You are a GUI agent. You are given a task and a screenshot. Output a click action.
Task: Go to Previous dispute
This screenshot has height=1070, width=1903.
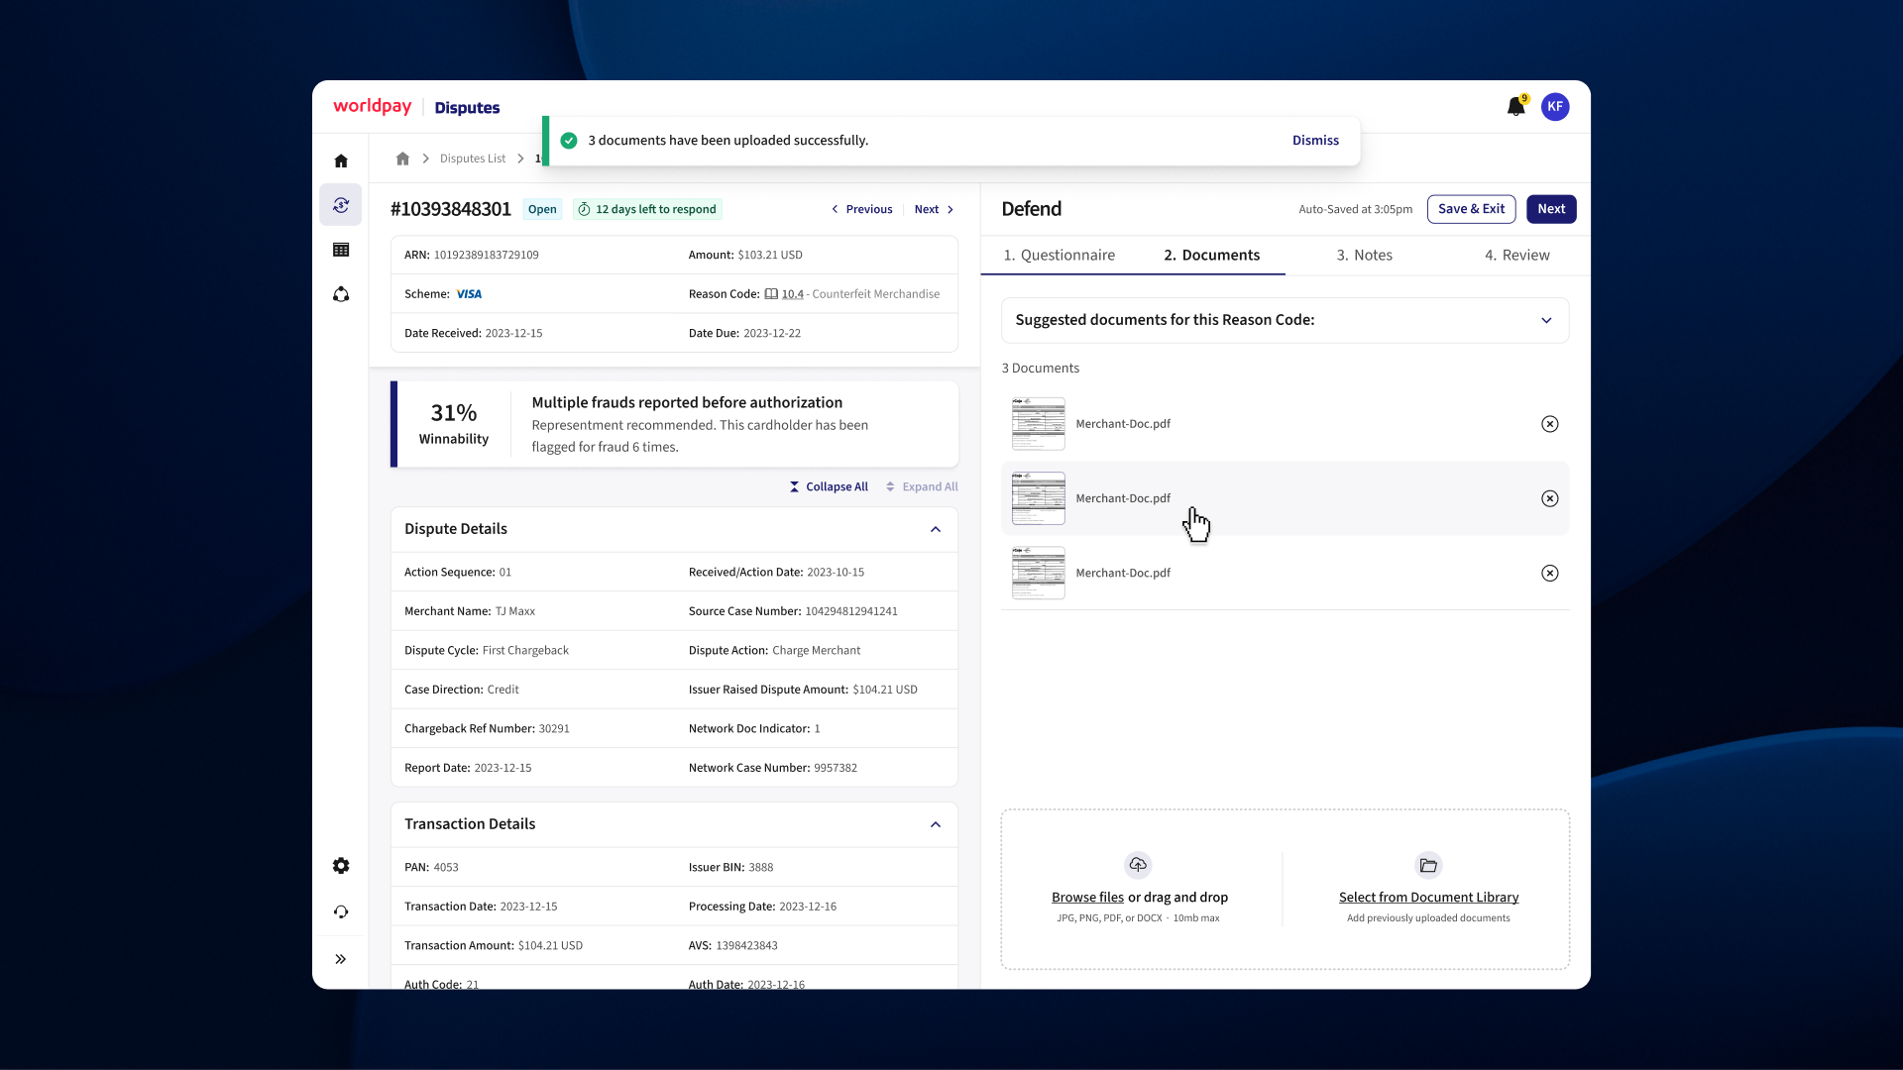tap(862, 209)
